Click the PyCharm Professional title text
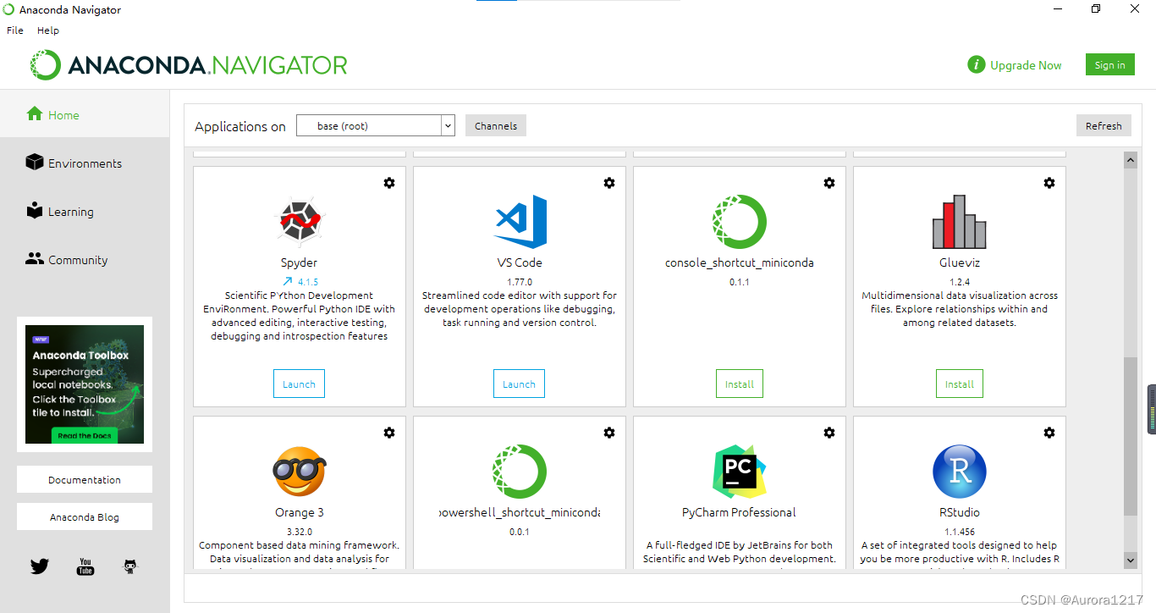The height and width of the screenshot is (613, 1156). [x=740, y=512]
